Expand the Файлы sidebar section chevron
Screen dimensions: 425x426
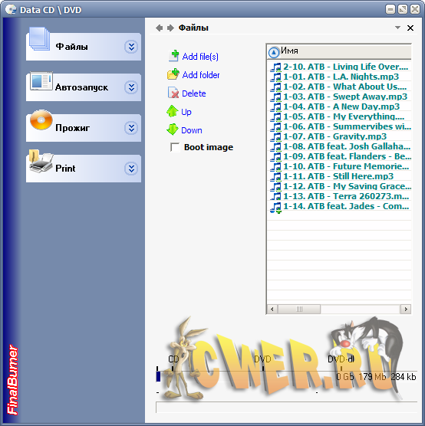131,47
